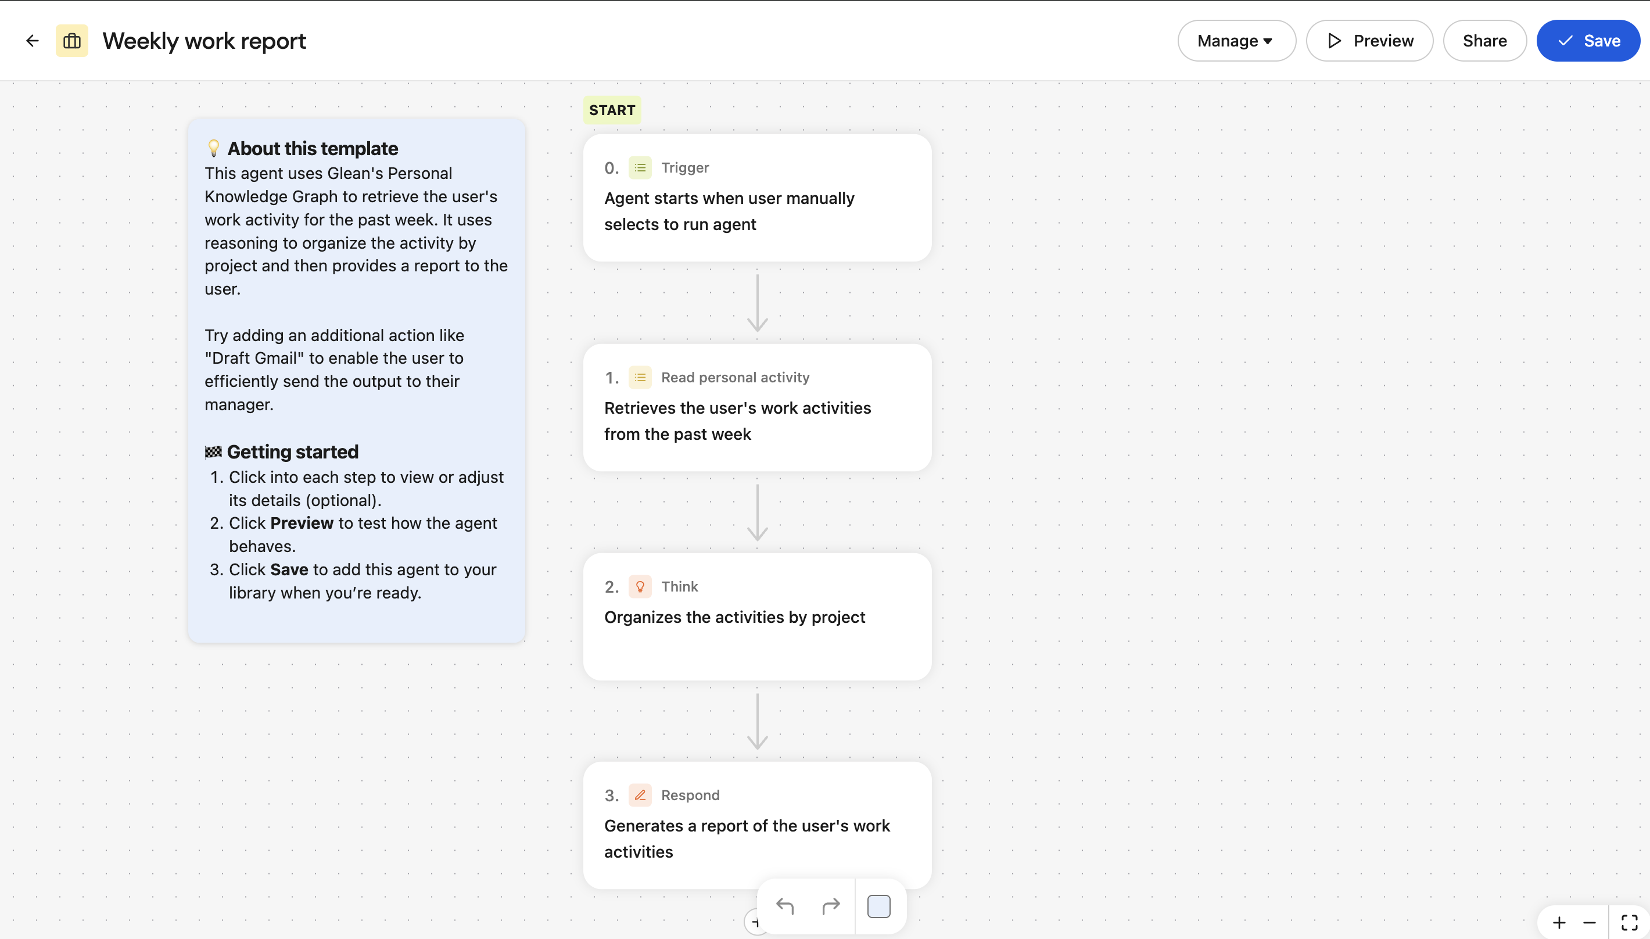This screenshot has height=939, width=1650.
Task: Click the About this template note
Action: pos(356,380)
